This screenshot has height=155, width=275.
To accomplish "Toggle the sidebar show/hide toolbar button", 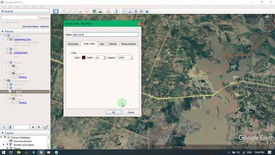I will tap(56, 12).
